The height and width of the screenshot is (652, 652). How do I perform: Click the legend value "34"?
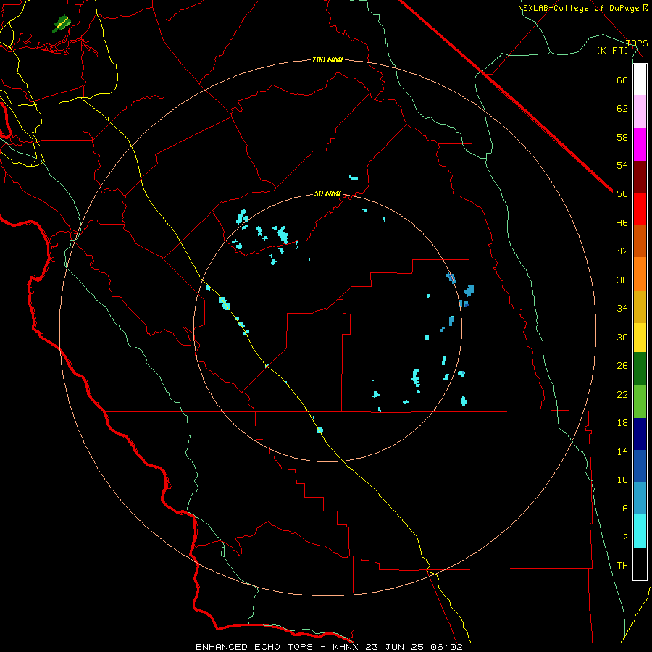pyautogui.click(x=622, y=309)
